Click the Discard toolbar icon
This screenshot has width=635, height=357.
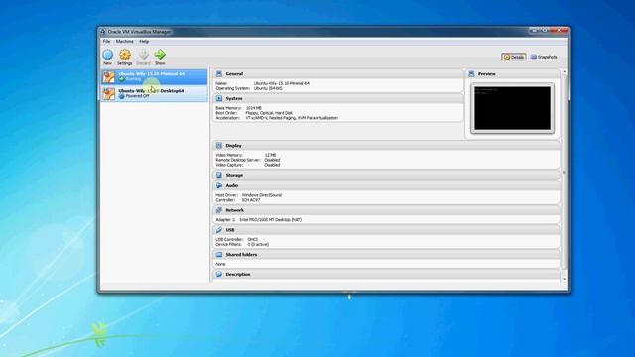143,55
